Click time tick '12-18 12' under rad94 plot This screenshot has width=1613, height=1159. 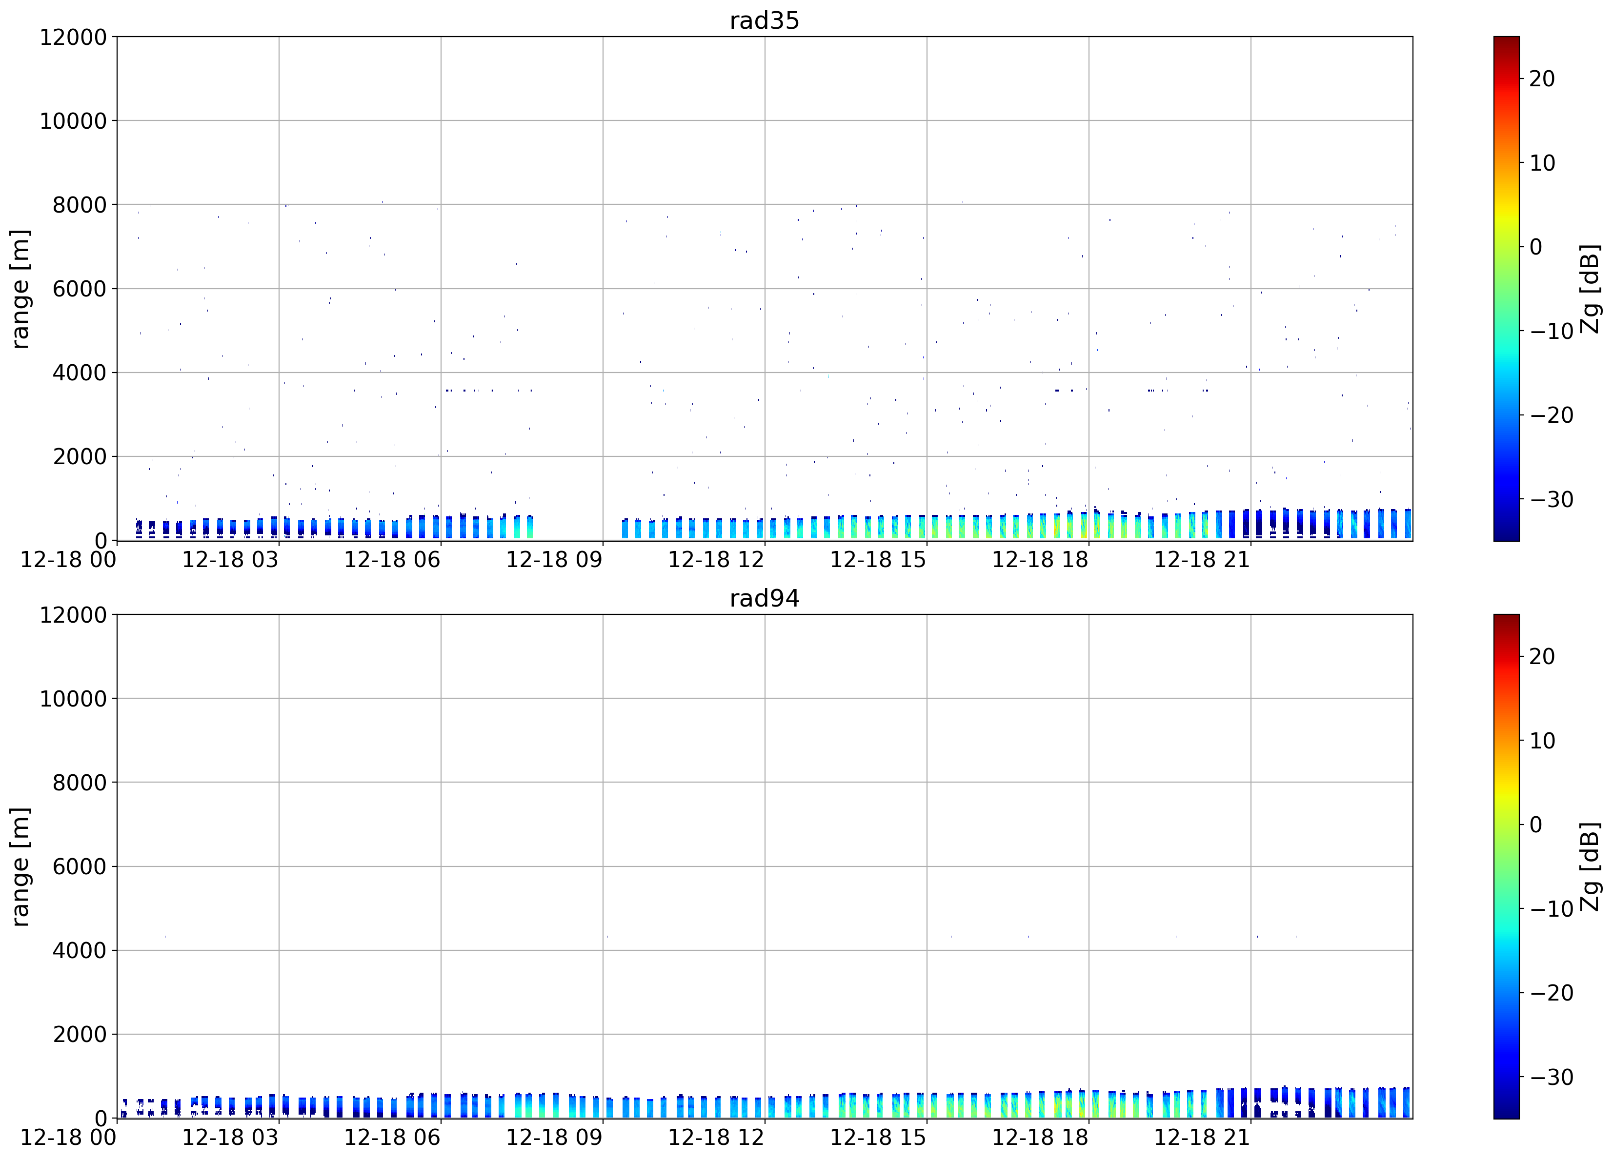point(716,1138)
